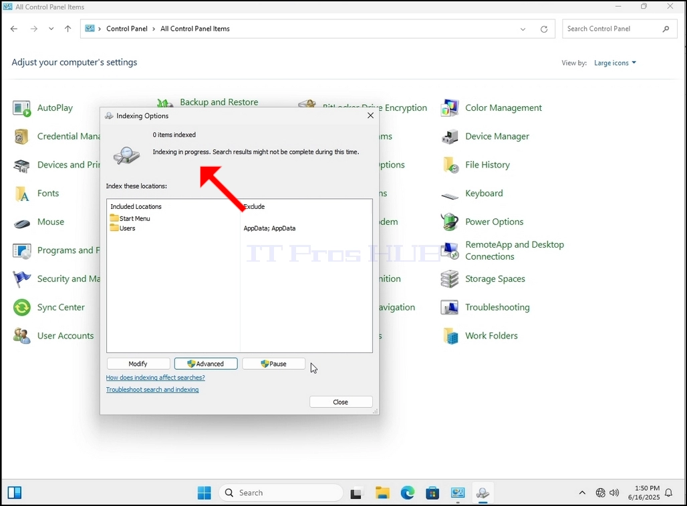This screenshot has width=687, height=506.
Task: Open Devices and Printers icon
Action: (x=21, y=165)
